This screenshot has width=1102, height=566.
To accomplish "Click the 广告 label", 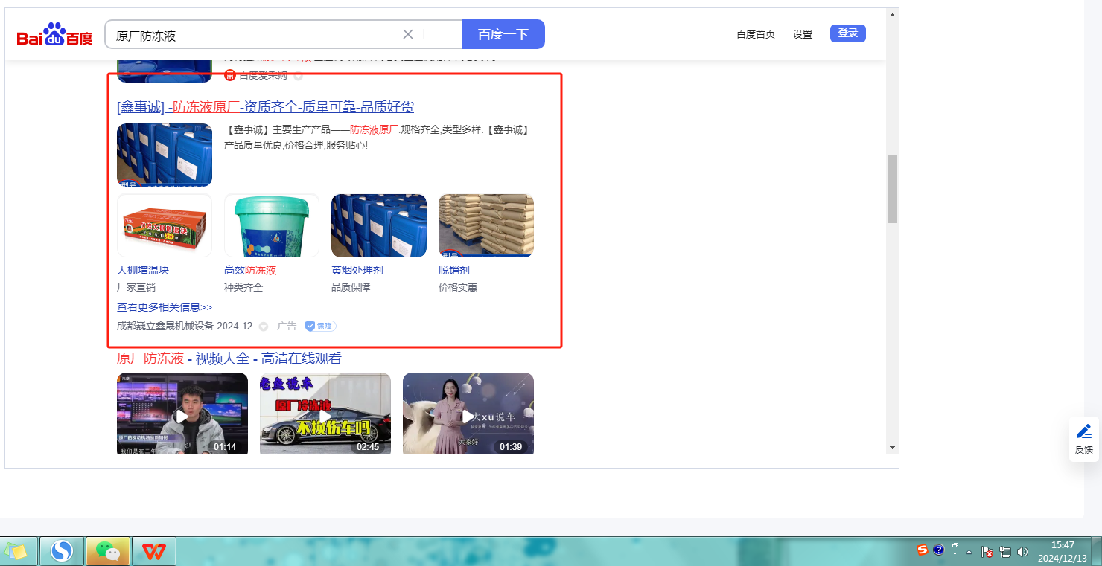I will 287,326.
